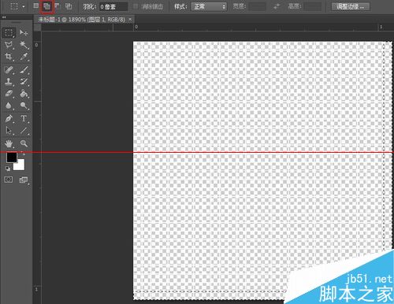Screen dimensions: 394x304
Task: Swap width and height values
Action: coord(277,6)
